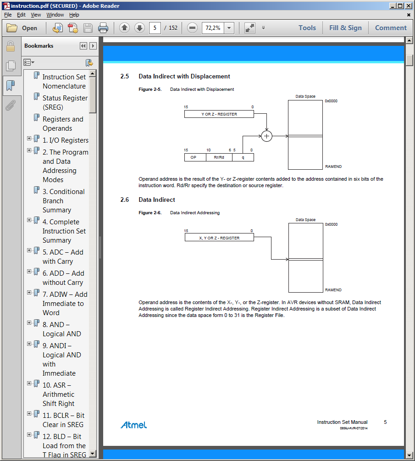This screenshot has width=415, height=461.
Task: Select the Registers and Operands bookmark
Action: tap(63, 124)
